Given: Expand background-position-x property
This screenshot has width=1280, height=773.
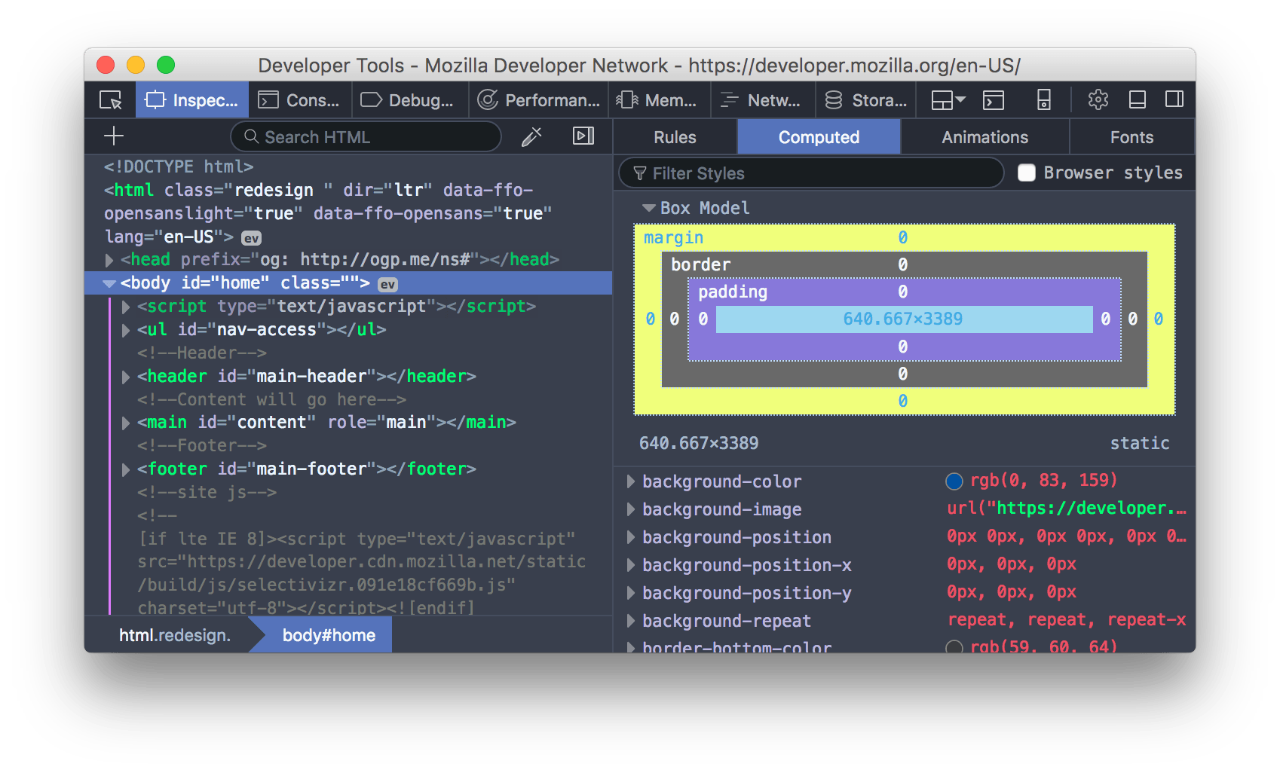Looking at the screenshot, I should click(630, 565).
